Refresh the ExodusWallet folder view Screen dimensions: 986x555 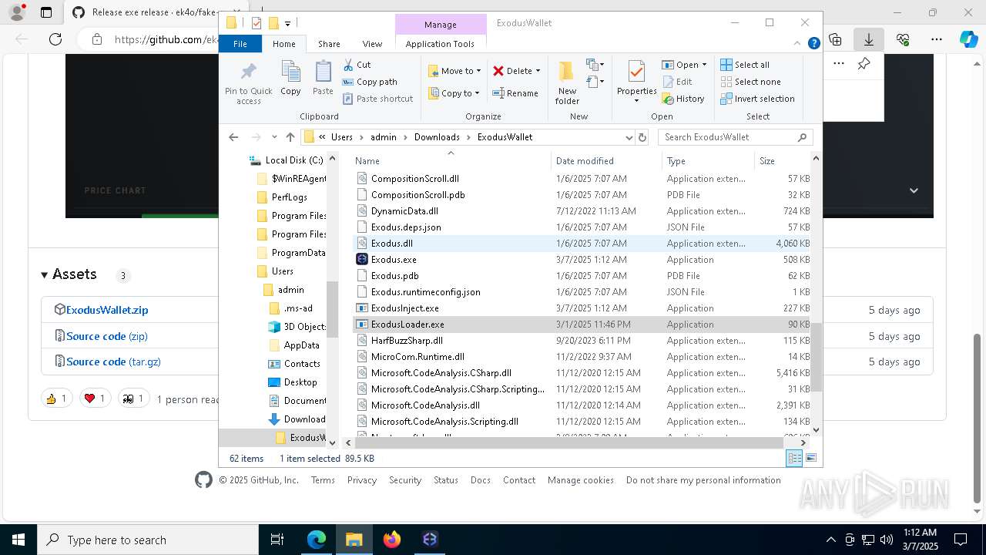[x=642, y=137]
